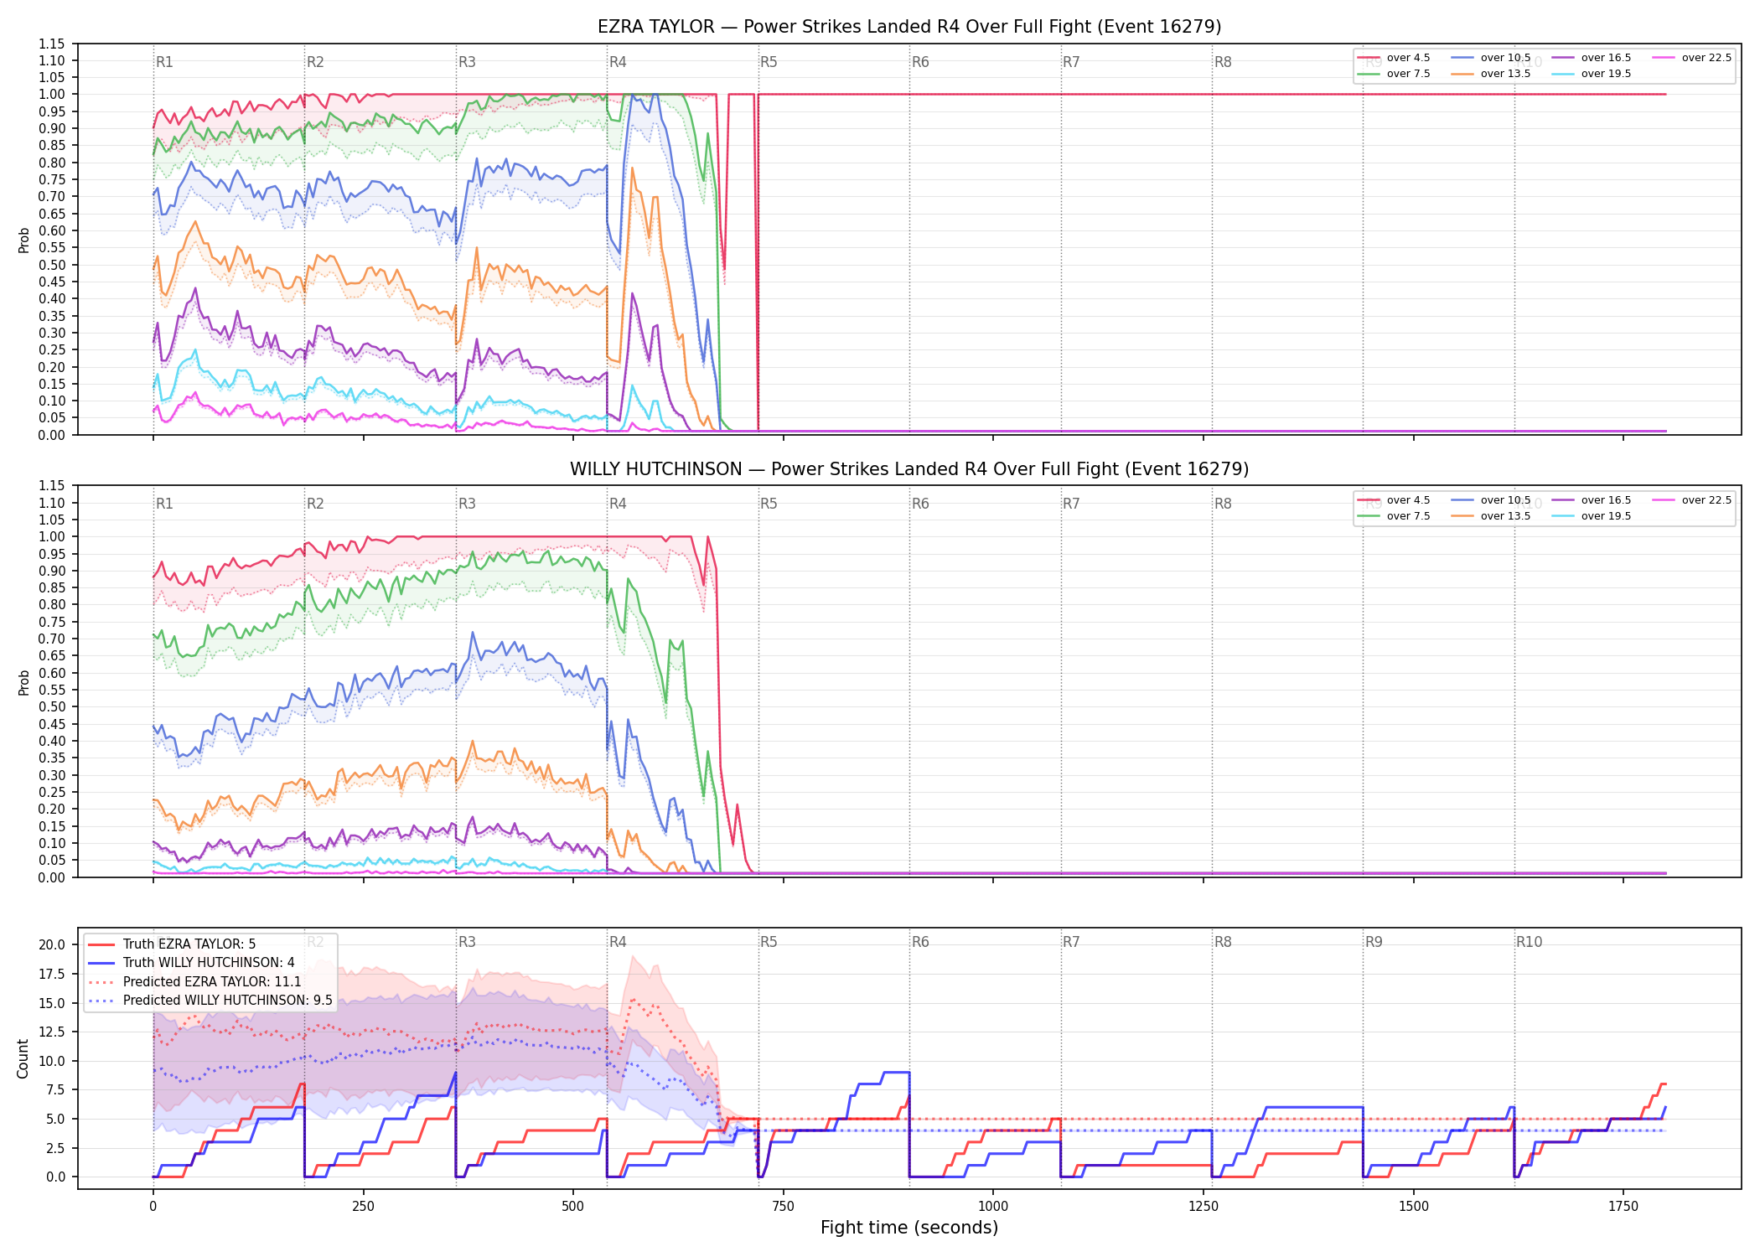Image resolution: width=1760 pixels, height=1257 pixels.
Task: Click the R4 round marker in top chart
Action: pyautogui.click(x=618, y=62)
